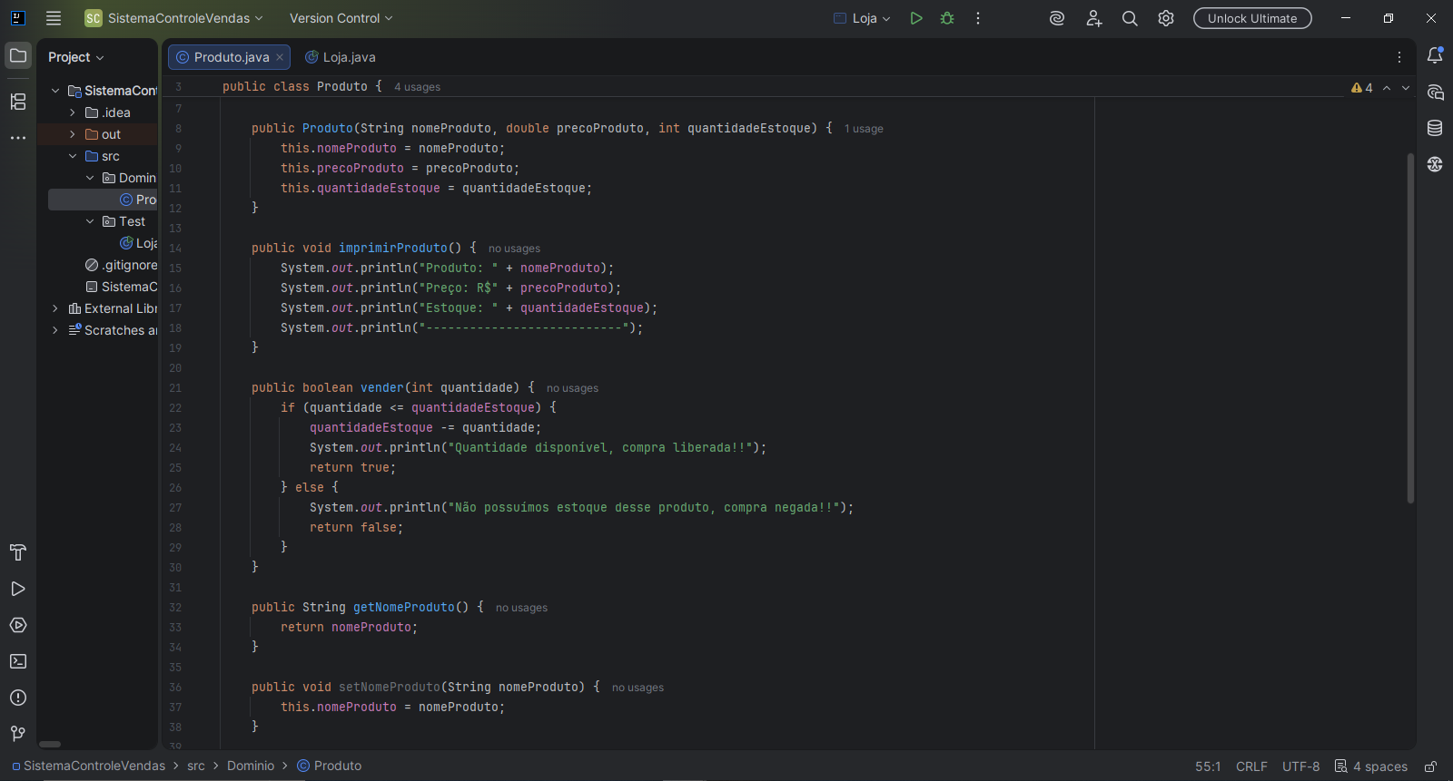Open the Version Control menu
The image size is (1453, 781).
point(341,18)
